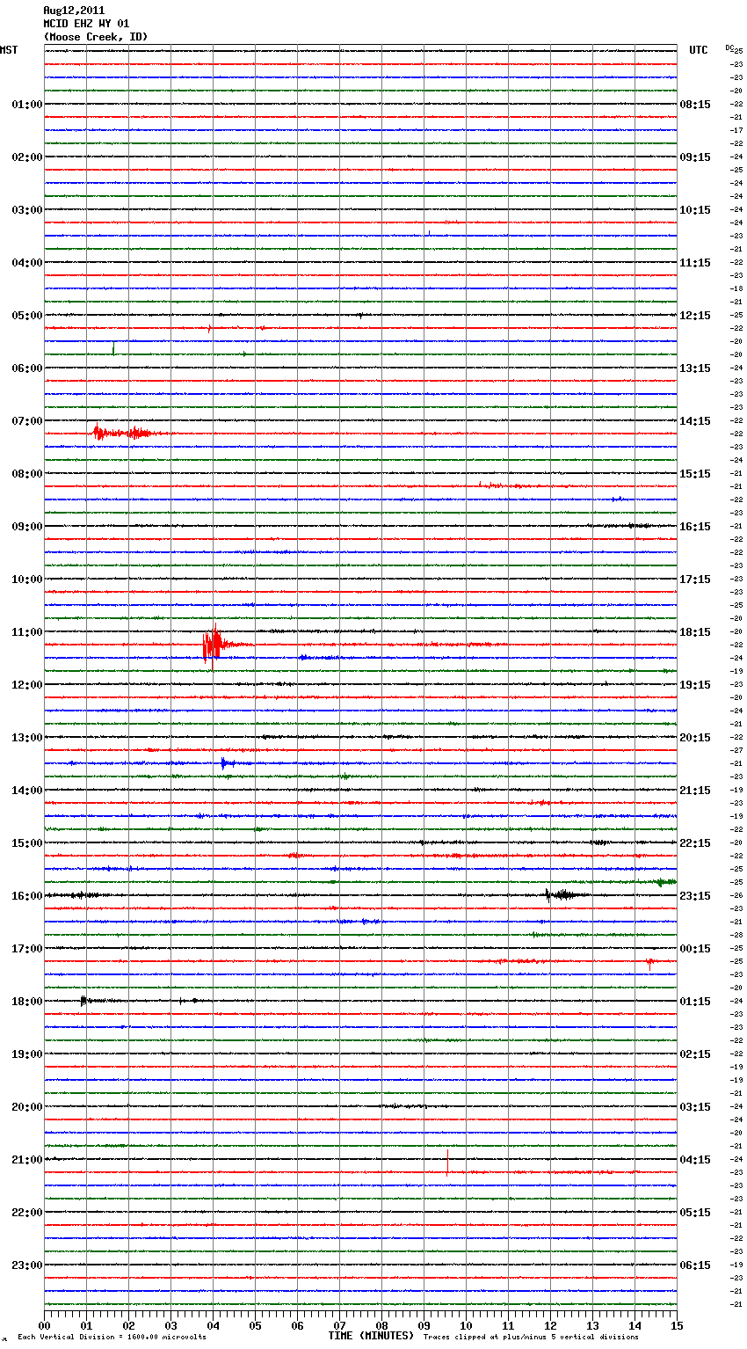Click the station name (Moose Creek, ID)
This screenshot has width=747, height=1349.
[95, 37]
